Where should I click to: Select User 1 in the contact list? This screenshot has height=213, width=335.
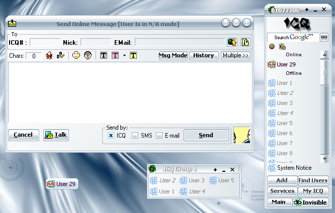tap(280, 83)
